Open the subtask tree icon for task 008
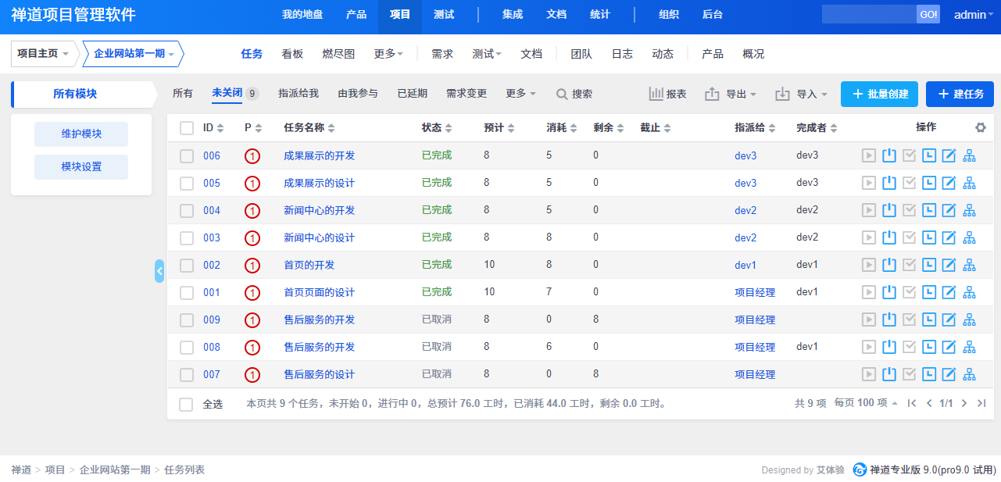1001x482 pixels. click(970, 347)
